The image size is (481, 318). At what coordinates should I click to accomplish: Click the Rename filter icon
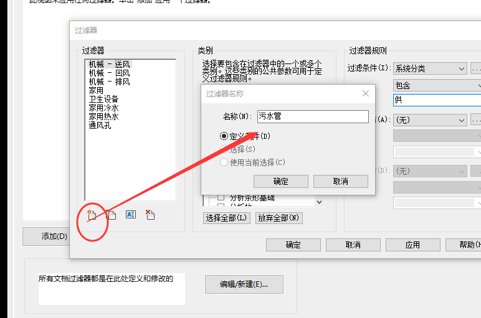[131, 215]
